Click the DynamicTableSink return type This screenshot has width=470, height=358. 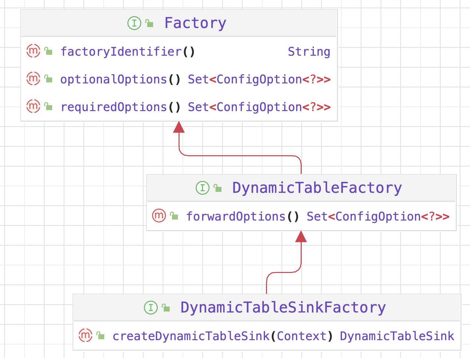coord(397,336)
